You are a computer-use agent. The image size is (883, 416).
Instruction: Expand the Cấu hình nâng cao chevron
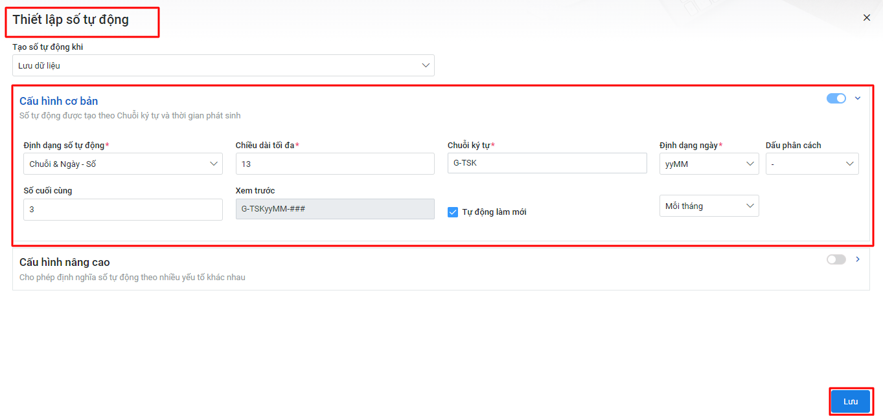(x=858, y=259)
